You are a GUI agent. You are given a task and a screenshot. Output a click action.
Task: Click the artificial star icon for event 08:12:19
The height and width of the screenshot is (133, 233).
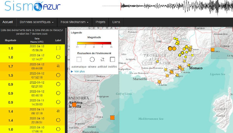click(x=58, y=111)
